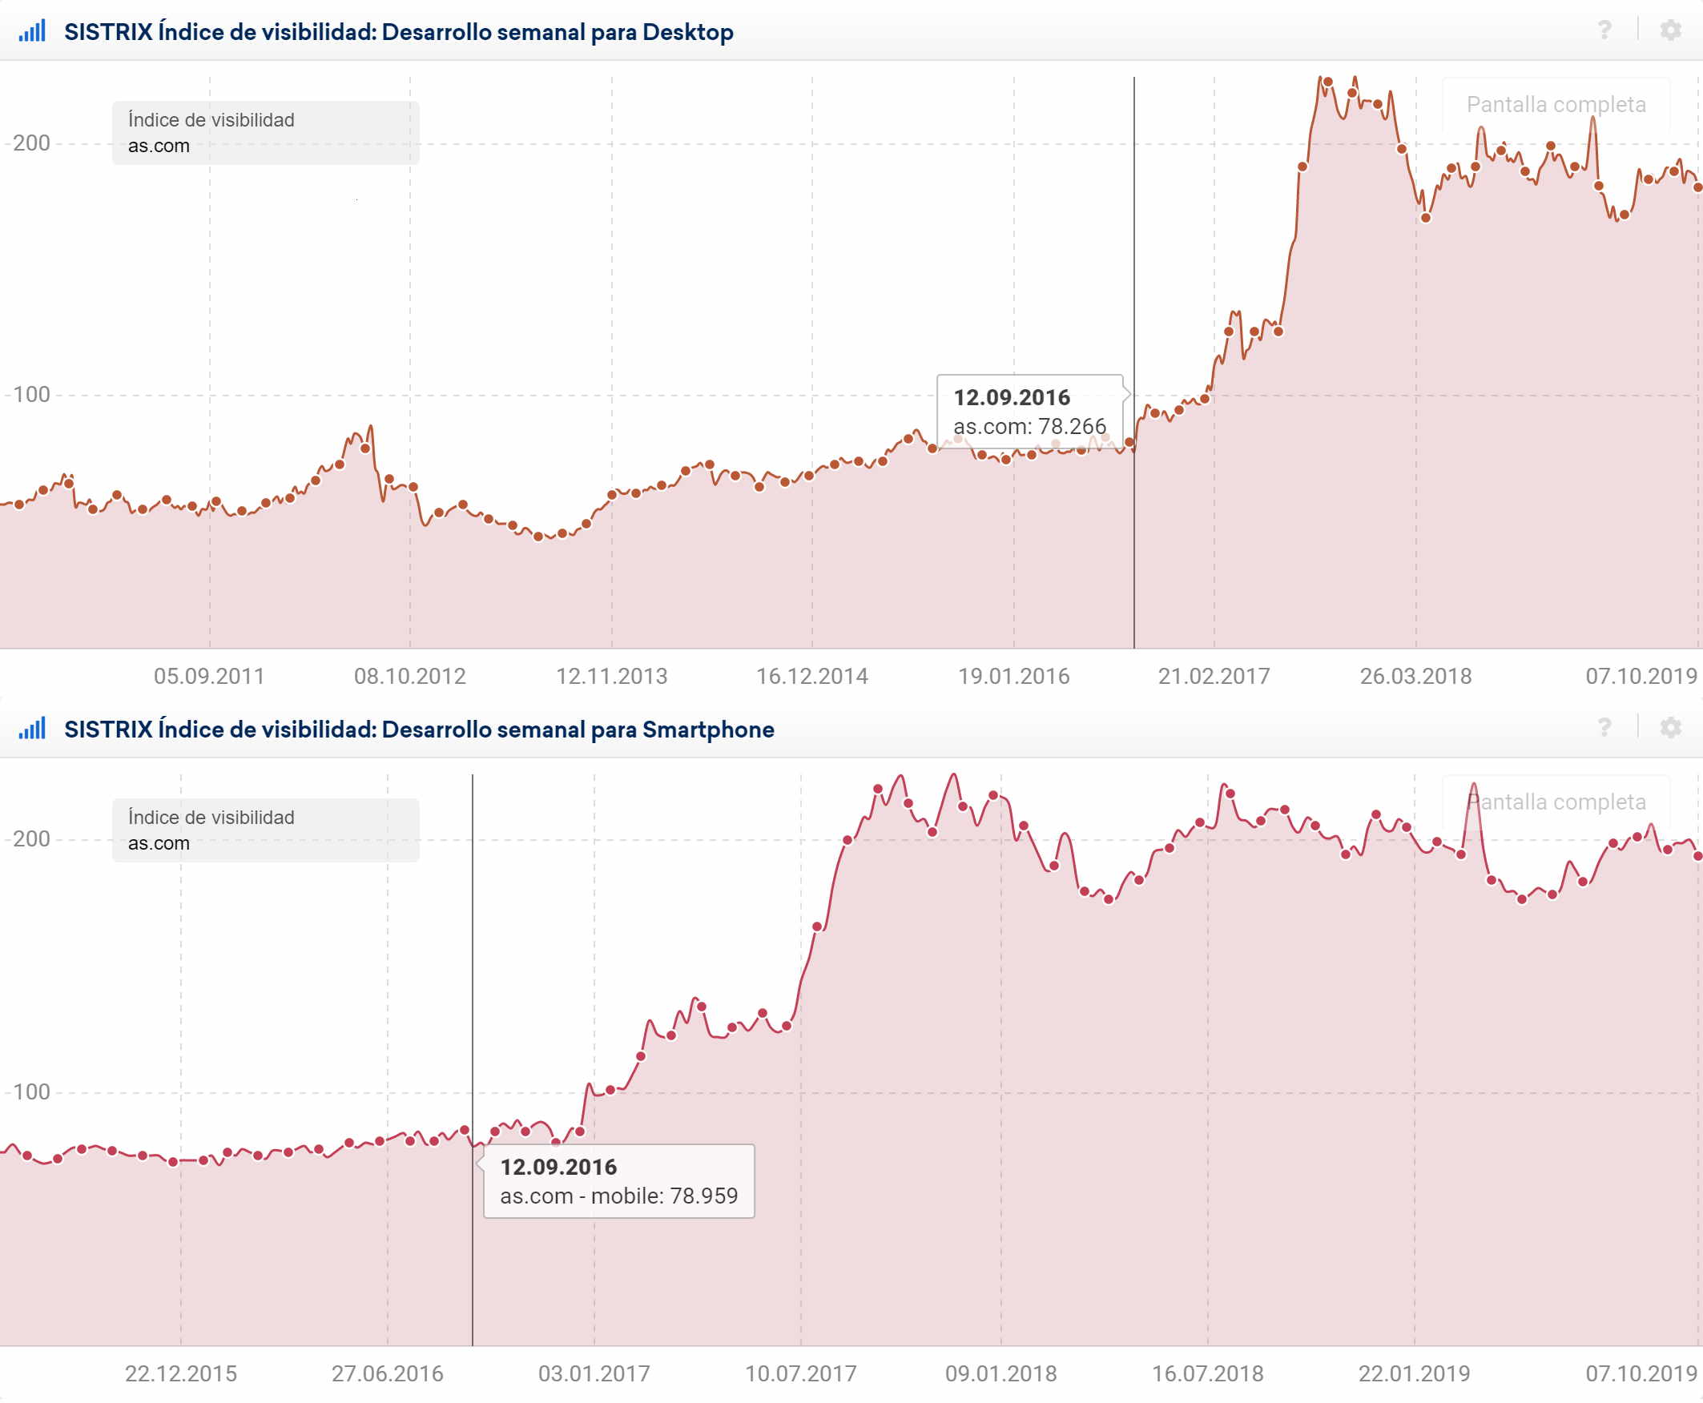
Task: Click the bar chart icon beside Desktop title
Action: [32, 31]
